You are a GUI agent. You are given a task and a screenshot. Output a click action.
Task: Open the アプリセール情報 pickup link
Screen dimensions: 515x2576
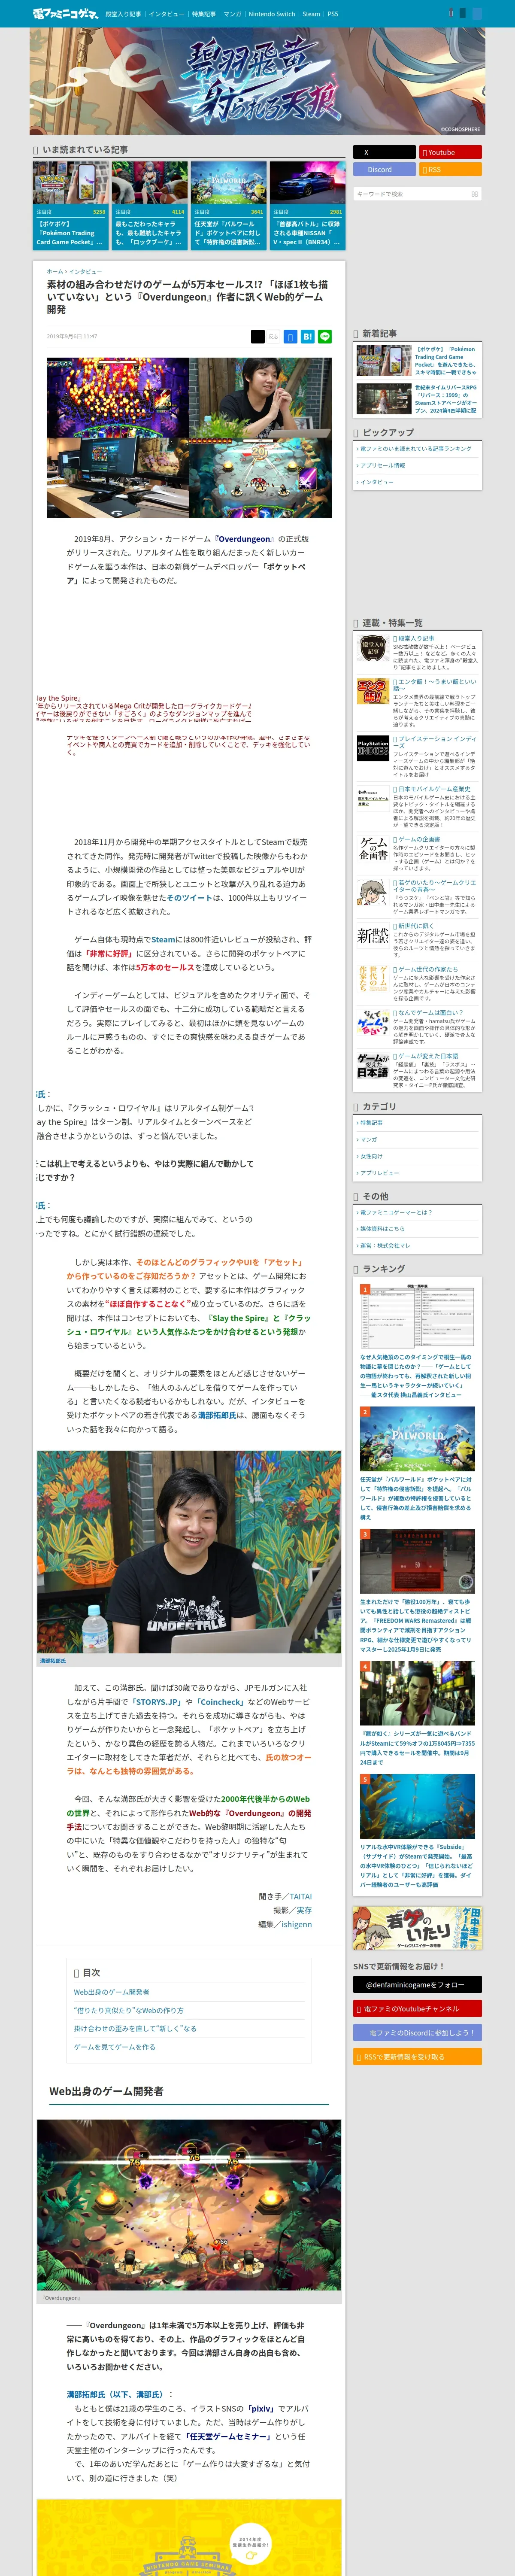pyautogui.click(x=383, y=465)
